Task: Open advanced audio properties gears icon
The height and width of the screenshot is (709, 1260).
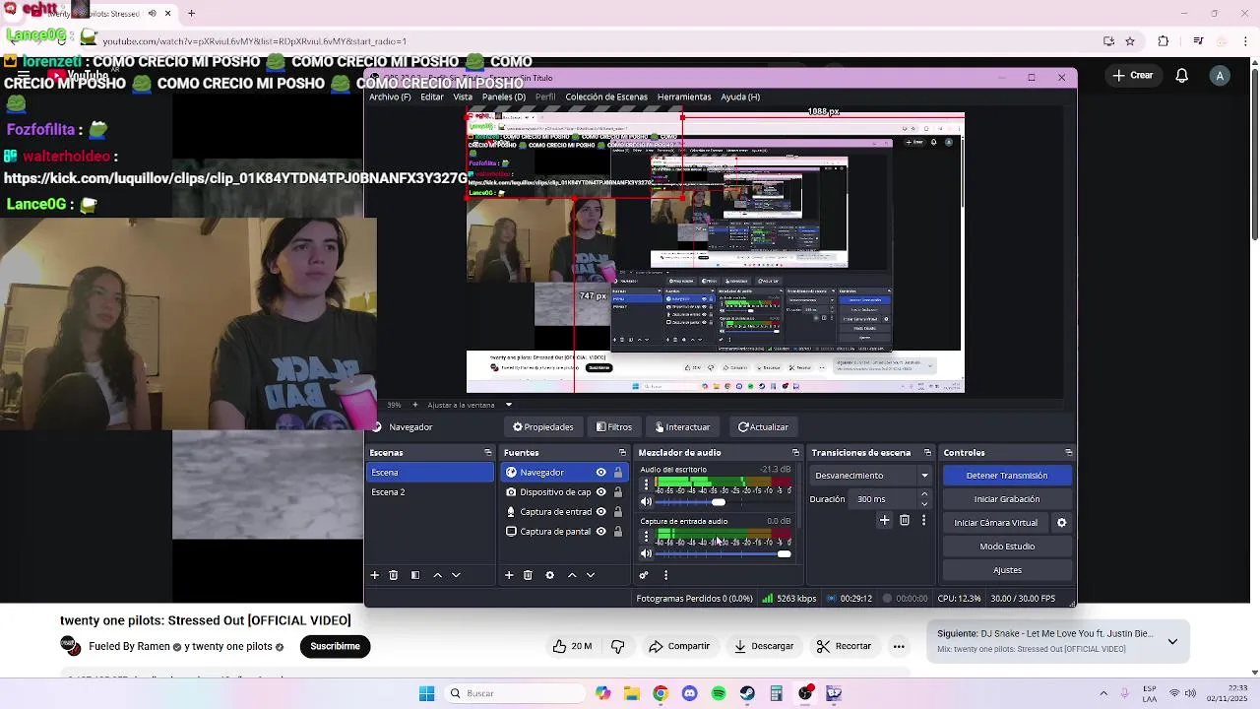Action: pos(644,575)
